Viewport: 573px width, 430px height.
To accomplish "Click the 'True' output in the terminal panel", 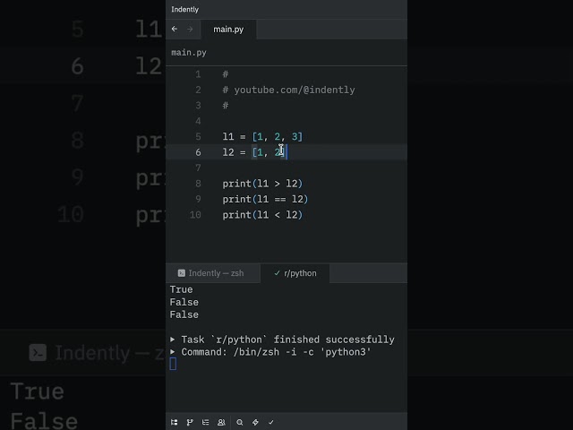I will (x=181, y=289).
